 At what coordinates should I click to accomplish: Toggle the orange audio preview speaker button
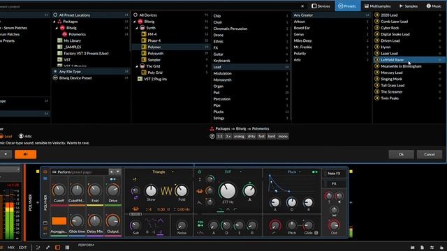coord(25,154)
